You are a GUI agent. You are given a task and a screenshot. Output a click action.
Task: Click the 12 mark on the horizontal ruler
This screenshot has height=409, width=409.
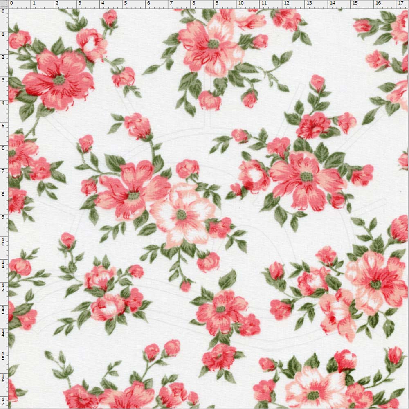click(287, 3)
